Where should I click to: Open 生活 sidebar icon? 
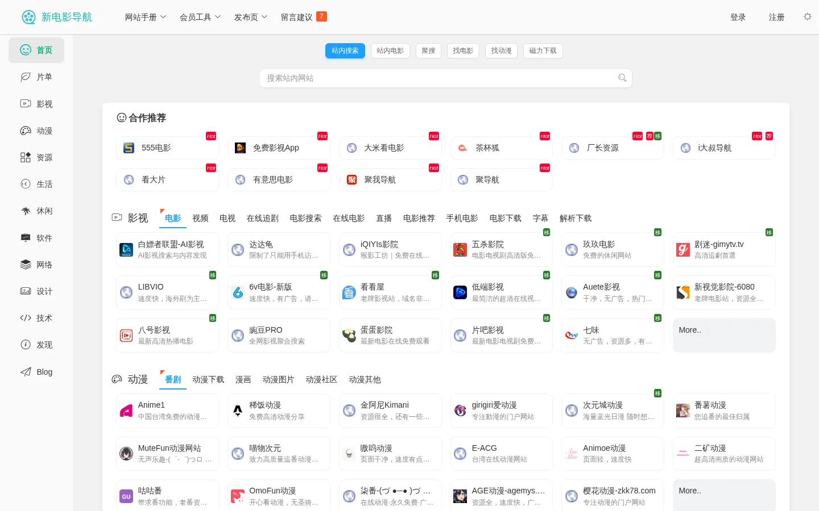26,184
